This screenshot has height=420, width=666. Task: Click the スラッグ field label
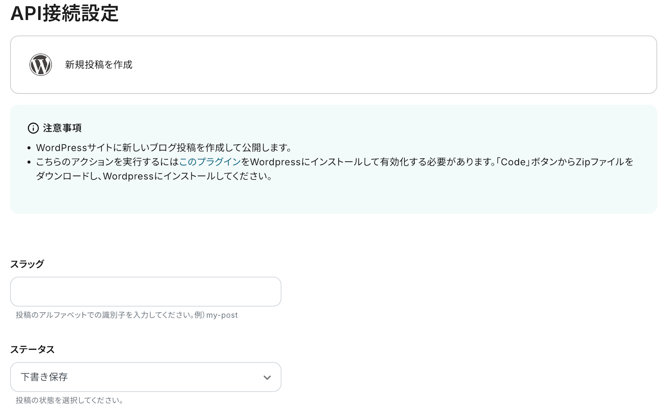point(27,264)
